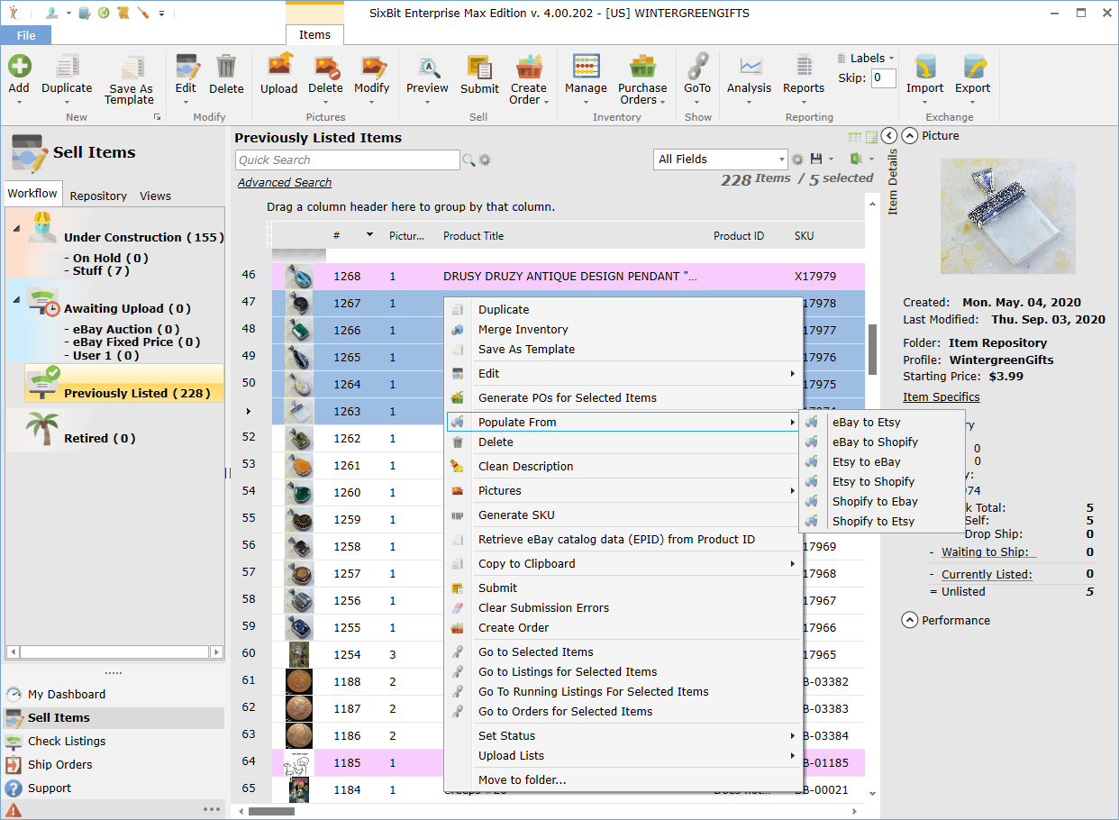Click in the Skip labels number field
The width and height of the screenshot is (1119, 820).
883,78
